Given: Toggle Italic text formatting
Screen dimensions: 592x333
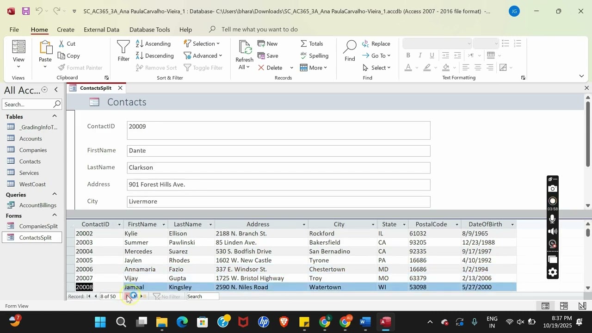Looking at the screenshot, I should click(420, 55).
